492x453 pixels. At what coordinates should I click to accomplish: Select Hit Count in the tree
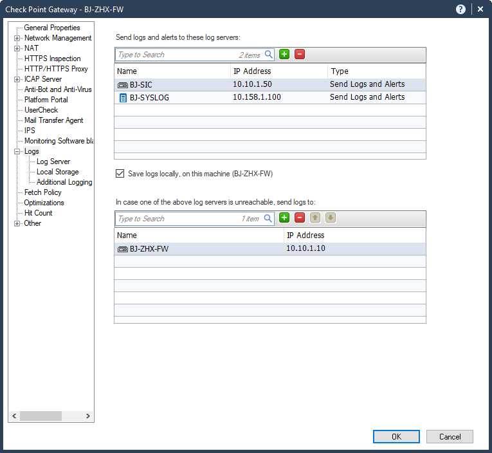[39, 213]
